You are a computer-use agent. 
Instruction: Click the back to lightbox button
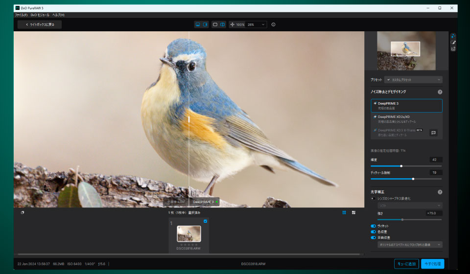(40, 24)
